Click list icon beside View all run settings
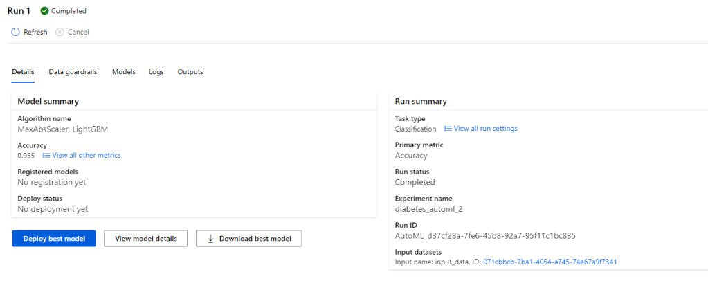Image resolution: width=708 pixels, height=290 pixels. click(x=448, y=129)
